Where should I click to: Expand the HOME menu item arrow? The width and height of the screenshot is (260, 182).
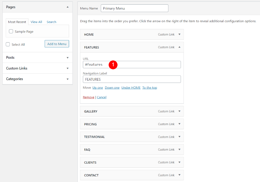point(179,34)
